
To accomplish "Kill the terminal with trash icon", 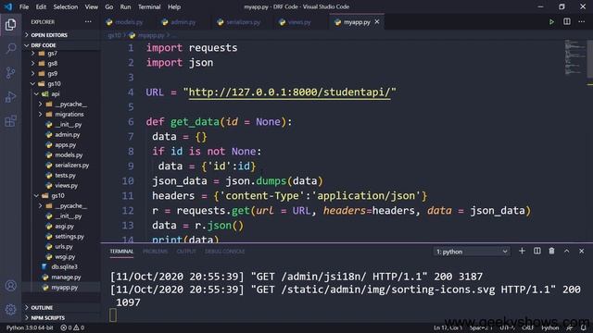I will [x=551, y=251].
